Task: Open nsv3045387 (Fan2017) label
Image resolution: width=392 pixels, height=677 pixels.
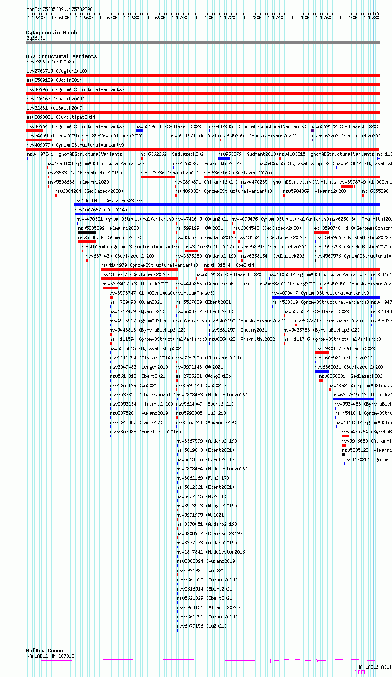Action: 136,422
